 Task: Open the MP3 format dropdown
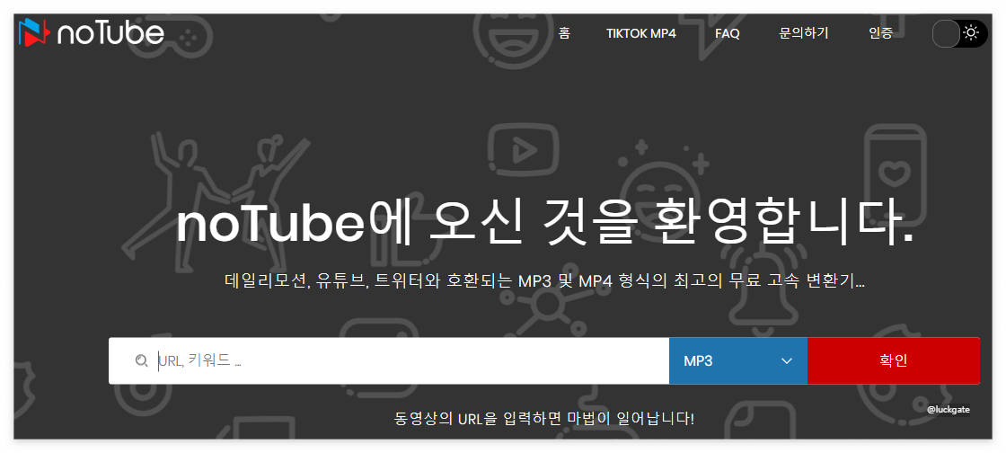737,360
